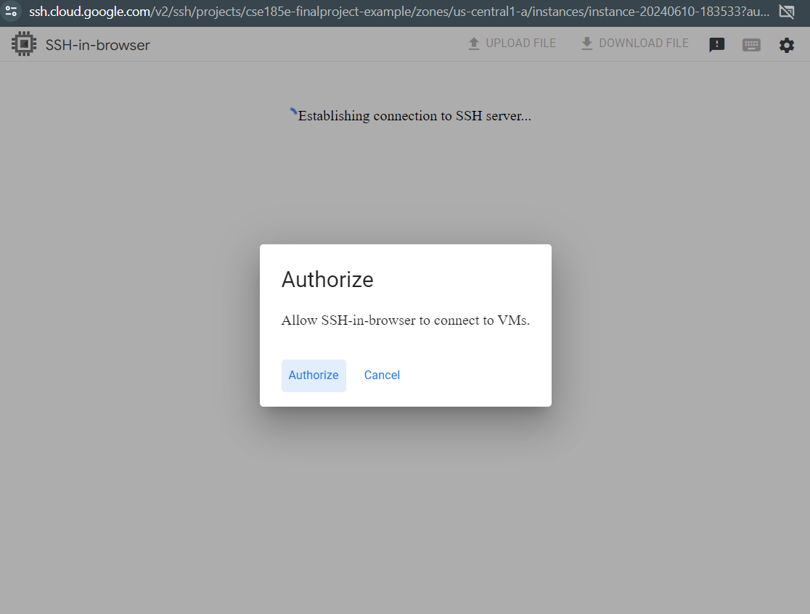Screen dimensions: 810x614
Task: Click the "Allow SSH-in-browser to connect" message
Action: [x=405, y=320]
